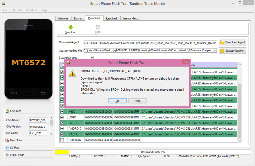255x166 pixels.
Task: Click the Download-Agent path field
Action: pyautogui.click(x=150, y=43)
